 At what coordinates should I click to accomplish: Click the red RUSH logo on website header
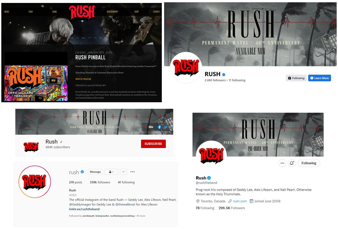82,12
